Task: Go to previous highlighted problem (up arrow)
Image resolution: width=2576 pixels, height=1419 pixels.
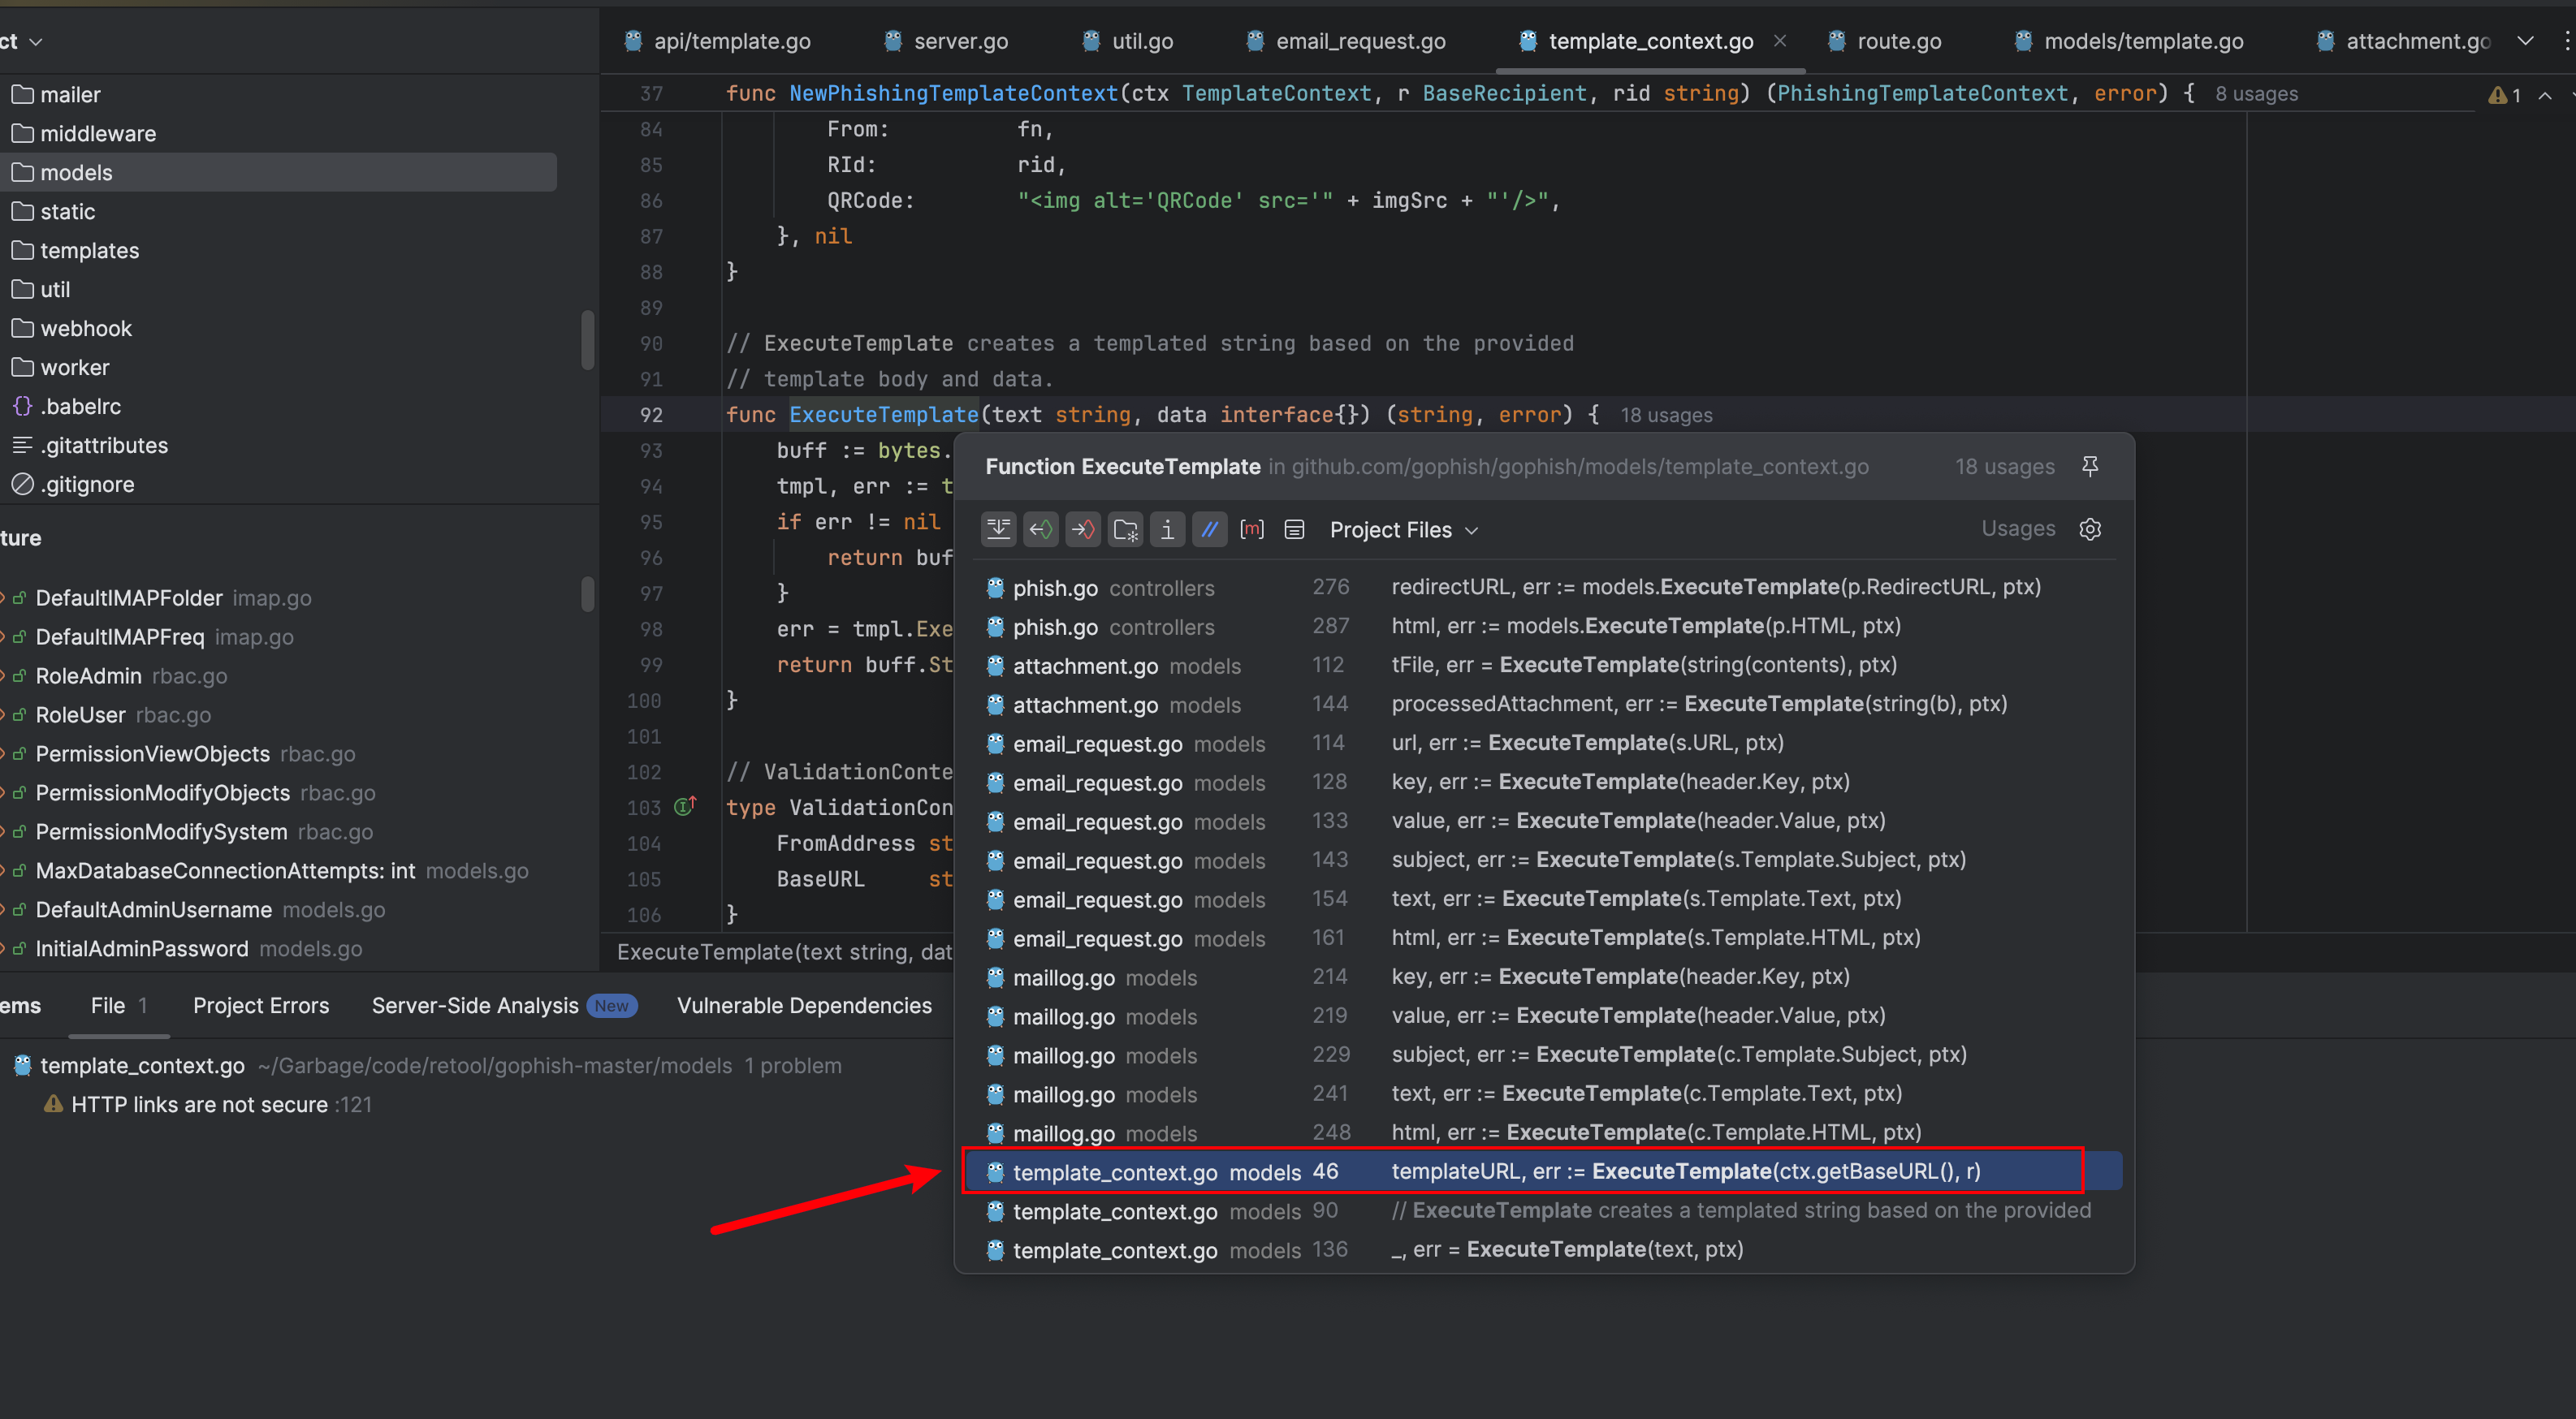Action: pos(2545,95)
